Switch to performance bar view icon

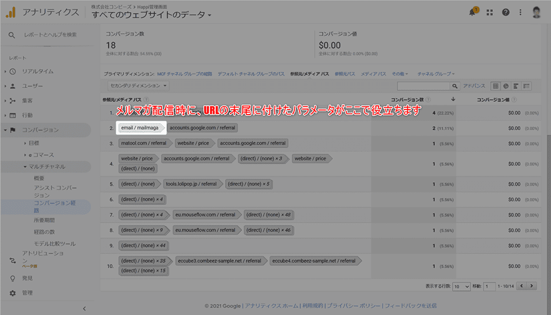pyautogui.click(x=516, y=86)
